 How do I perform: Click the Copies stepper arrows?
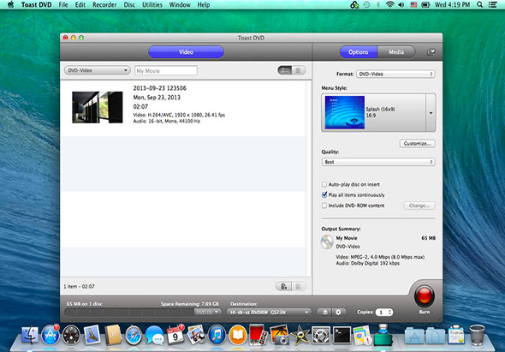pyautogui.click(x=390, y=312)
